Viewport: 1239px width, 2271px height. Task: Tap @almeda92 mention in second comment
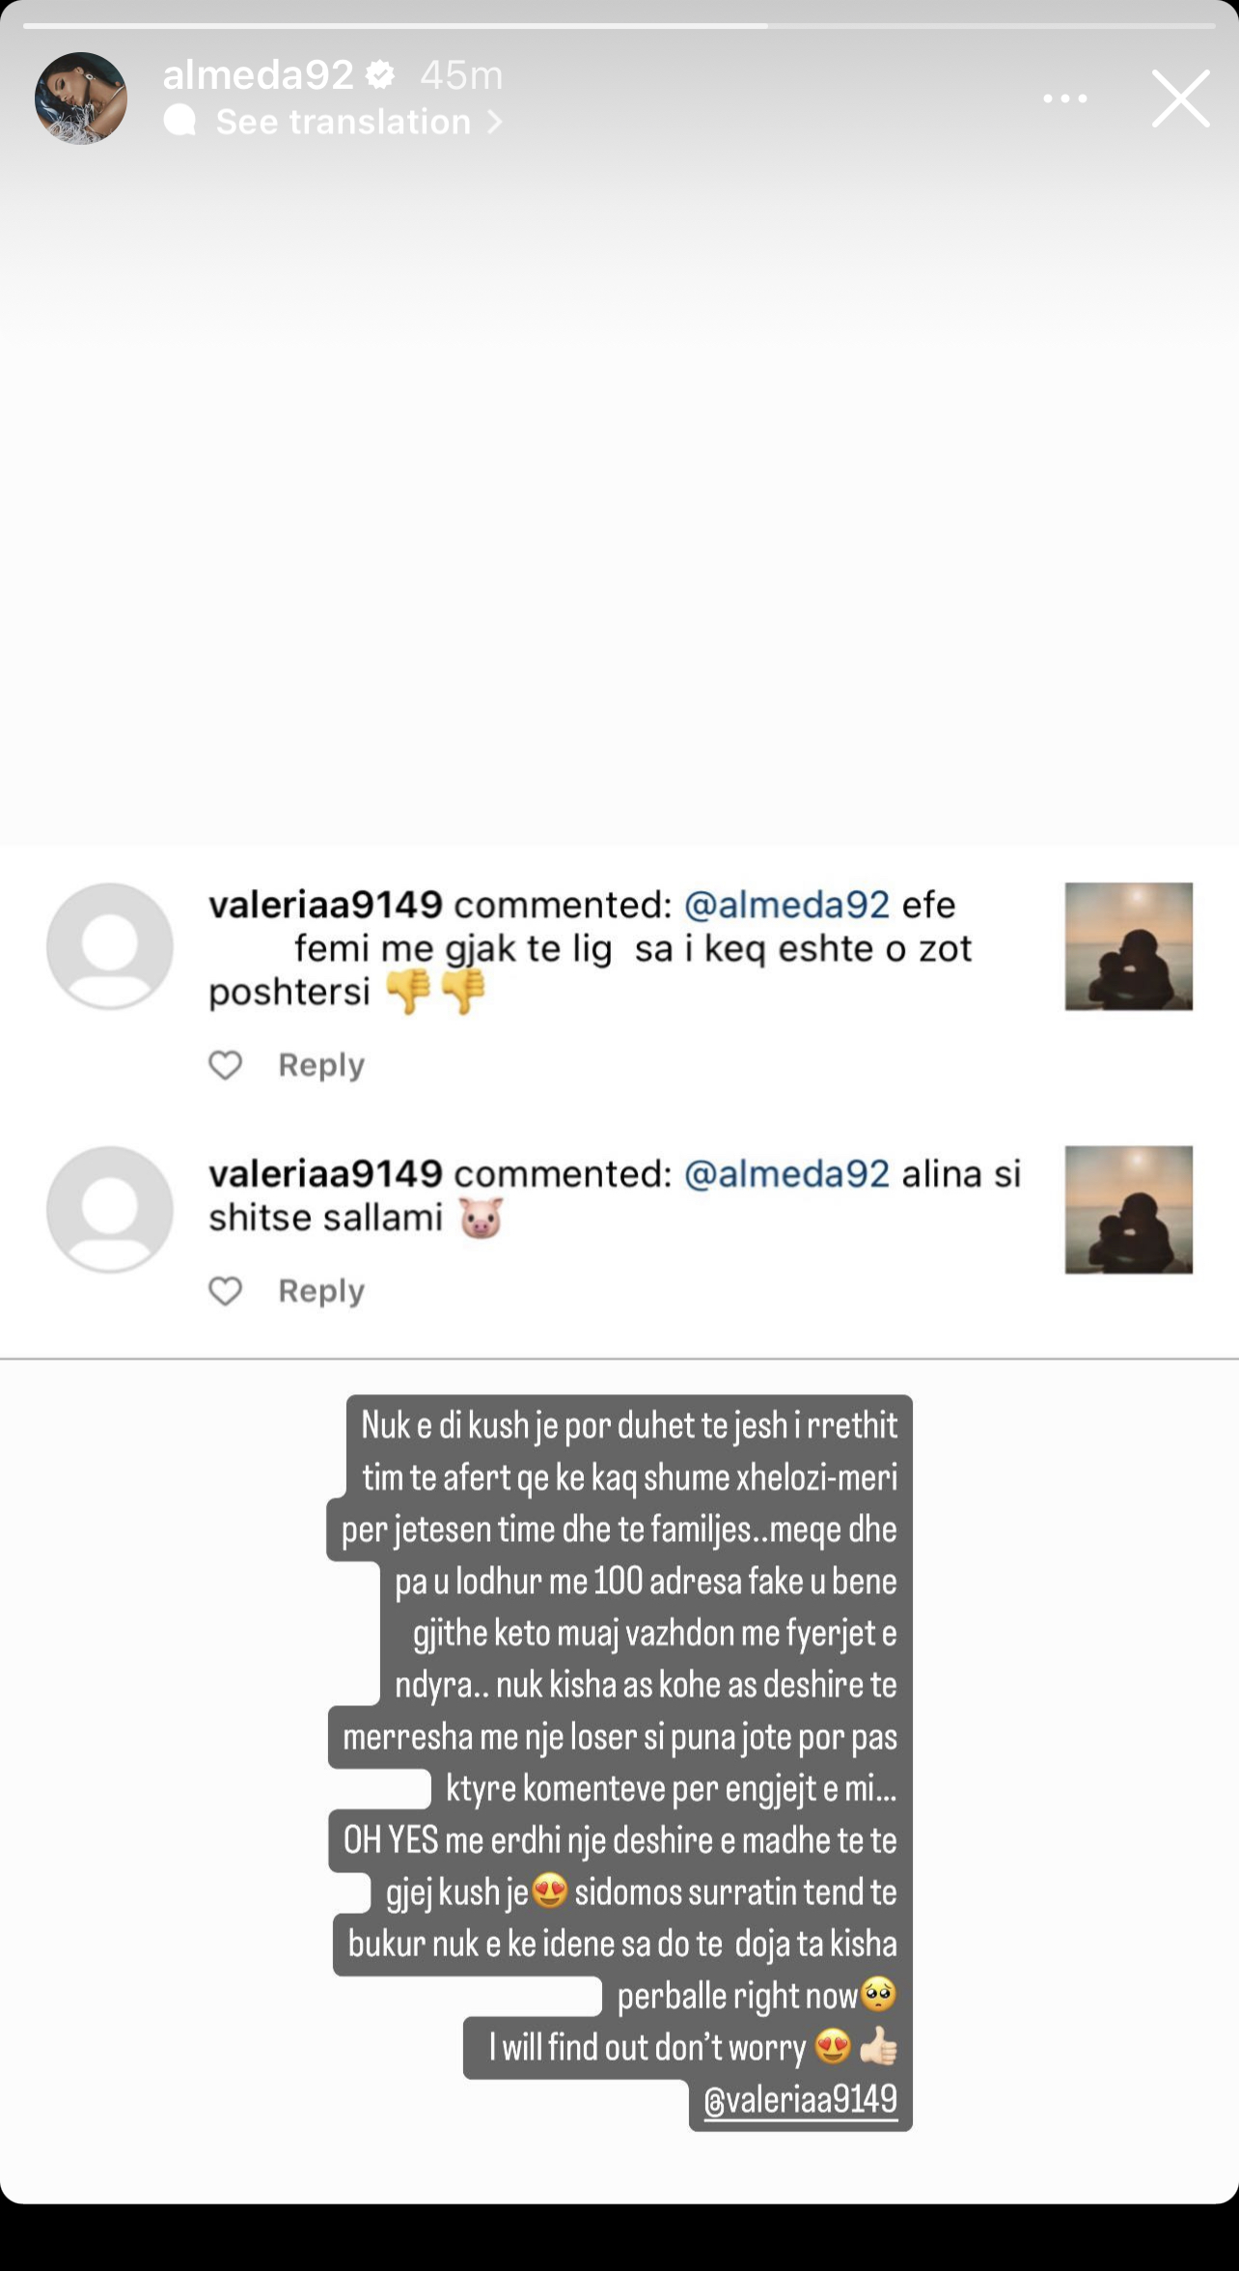tap(786, 1174)
